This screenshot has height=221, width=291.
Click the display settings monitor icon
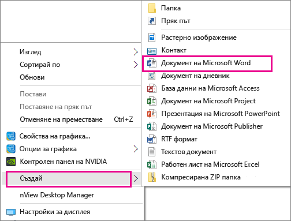click(11, 212)
